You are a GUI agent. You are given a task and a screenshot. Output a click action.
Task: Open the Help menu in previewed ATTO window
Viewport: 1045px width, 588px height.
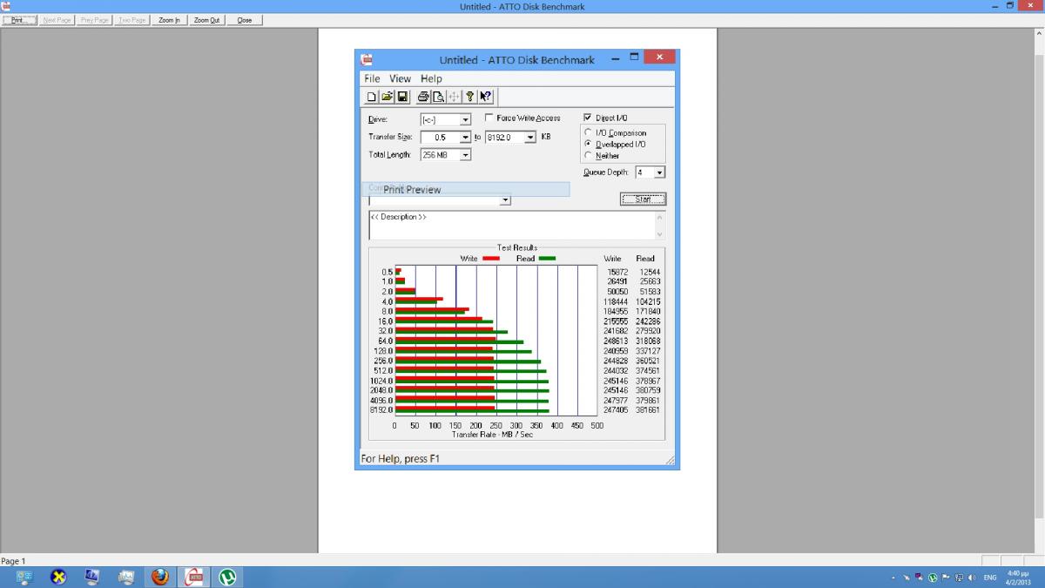431,78
